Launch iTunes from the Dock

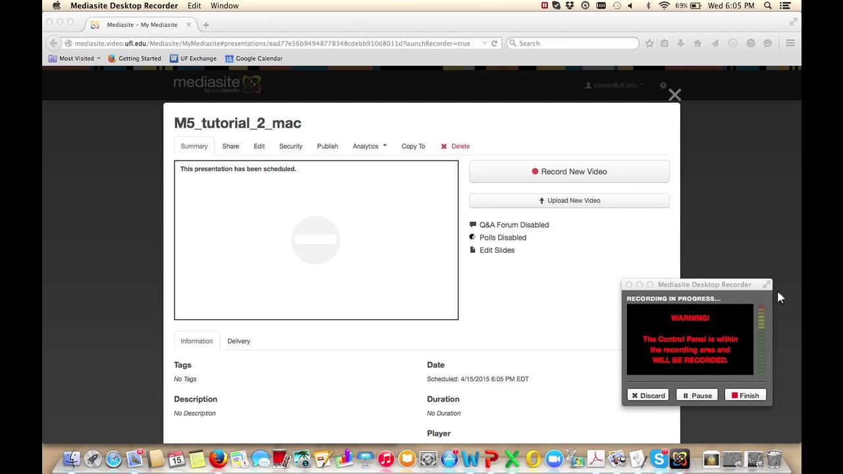pyautogui.click(x=385, y=458)
